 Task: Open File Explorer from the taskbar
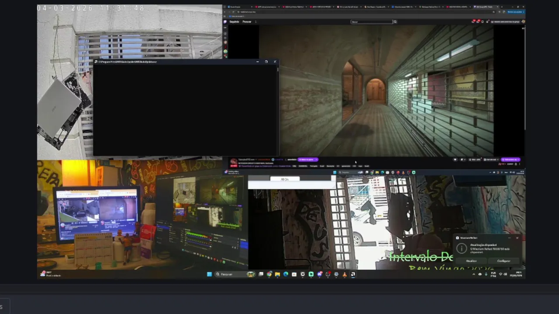pos(277,274)
